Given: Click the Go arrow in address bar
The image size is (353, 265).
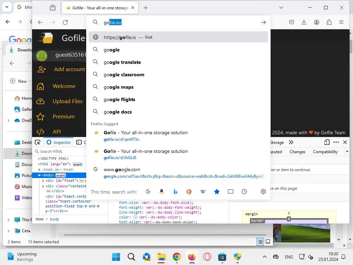Looking at the screenshot, I should 263,22.
